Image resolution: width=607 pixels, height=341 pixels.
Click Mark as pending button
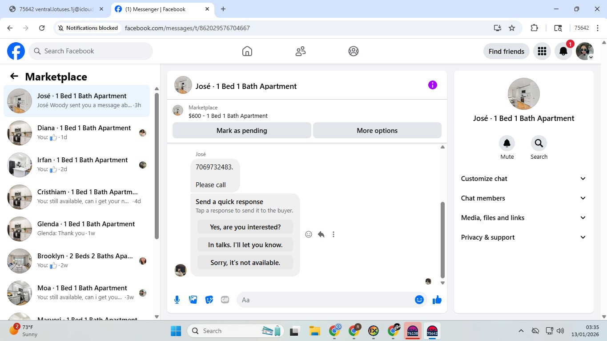coord(242,131)
